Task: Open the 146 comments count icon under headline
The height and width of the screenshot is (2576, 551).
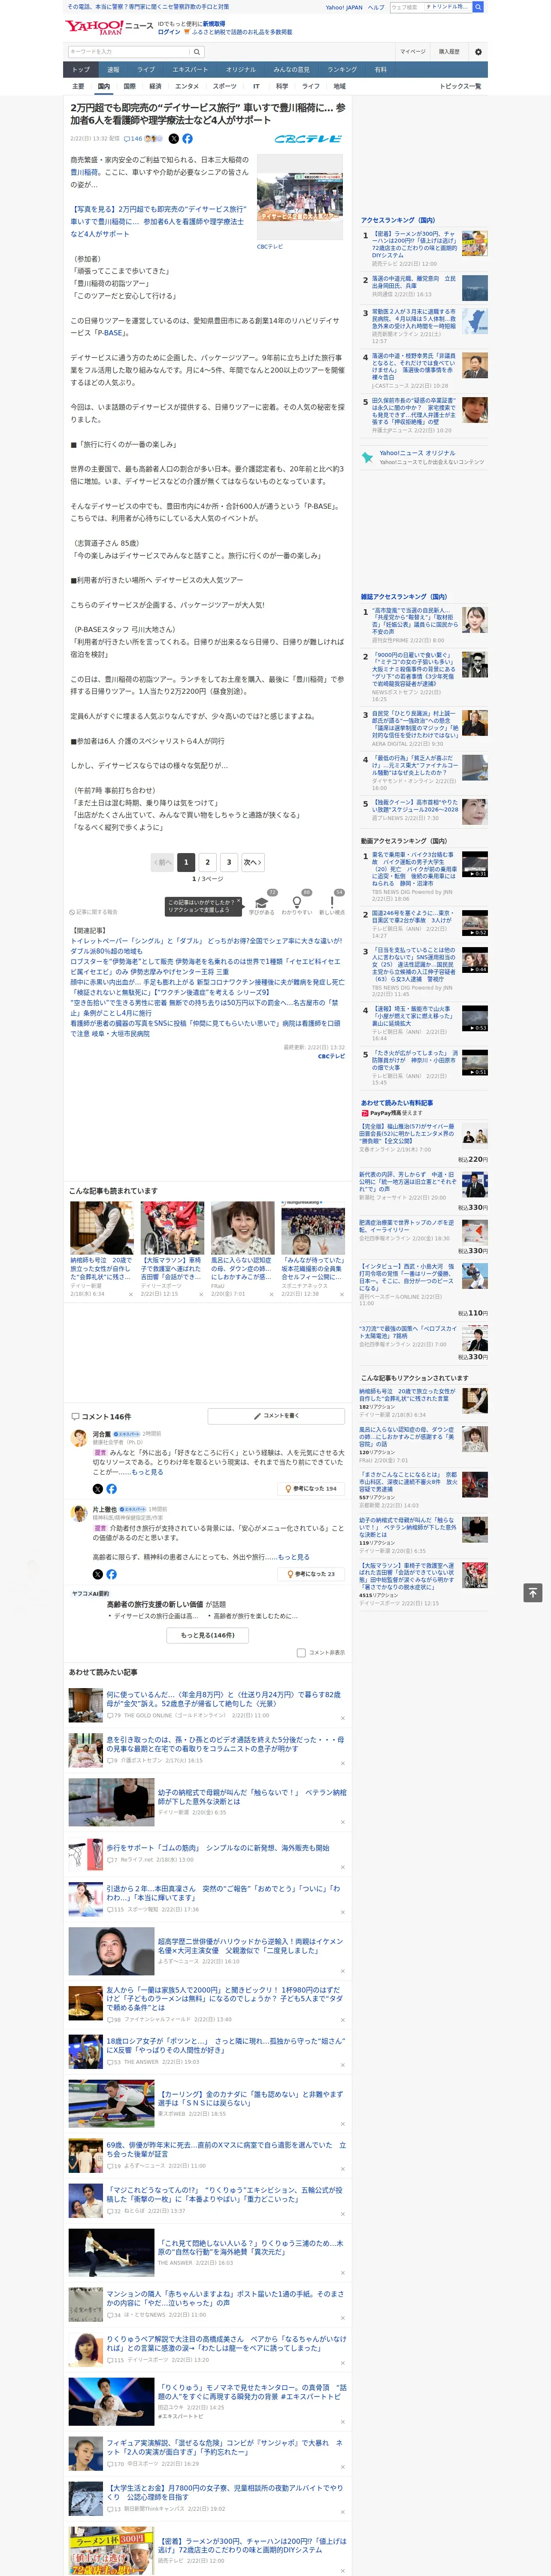Action: tap(133, 139)
